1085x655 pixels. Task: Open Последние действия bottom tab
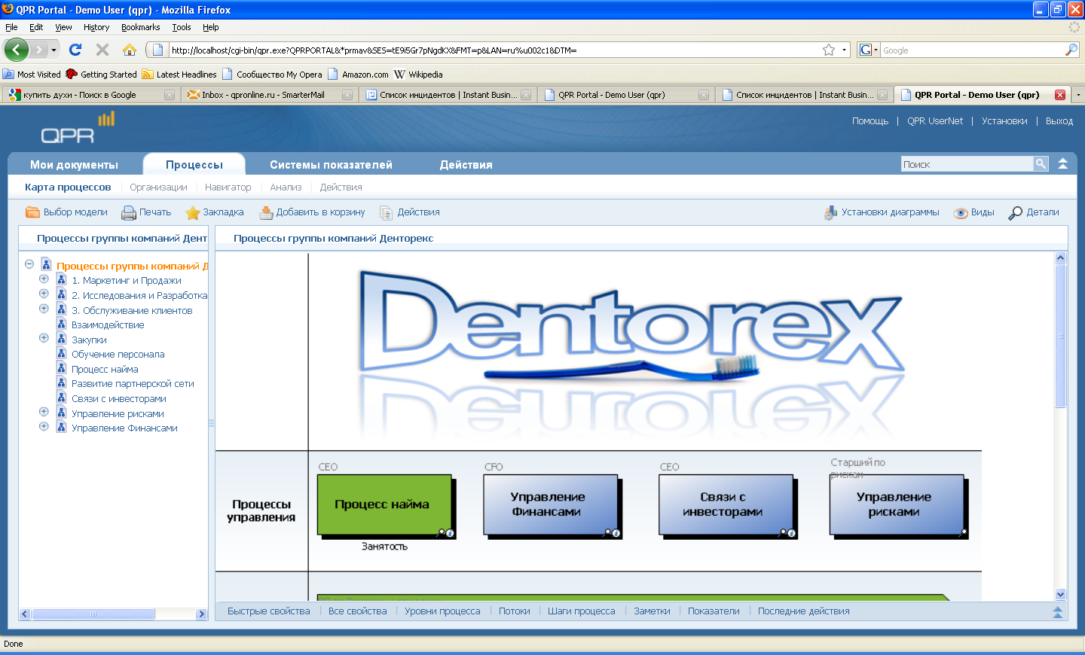point(803,611)
